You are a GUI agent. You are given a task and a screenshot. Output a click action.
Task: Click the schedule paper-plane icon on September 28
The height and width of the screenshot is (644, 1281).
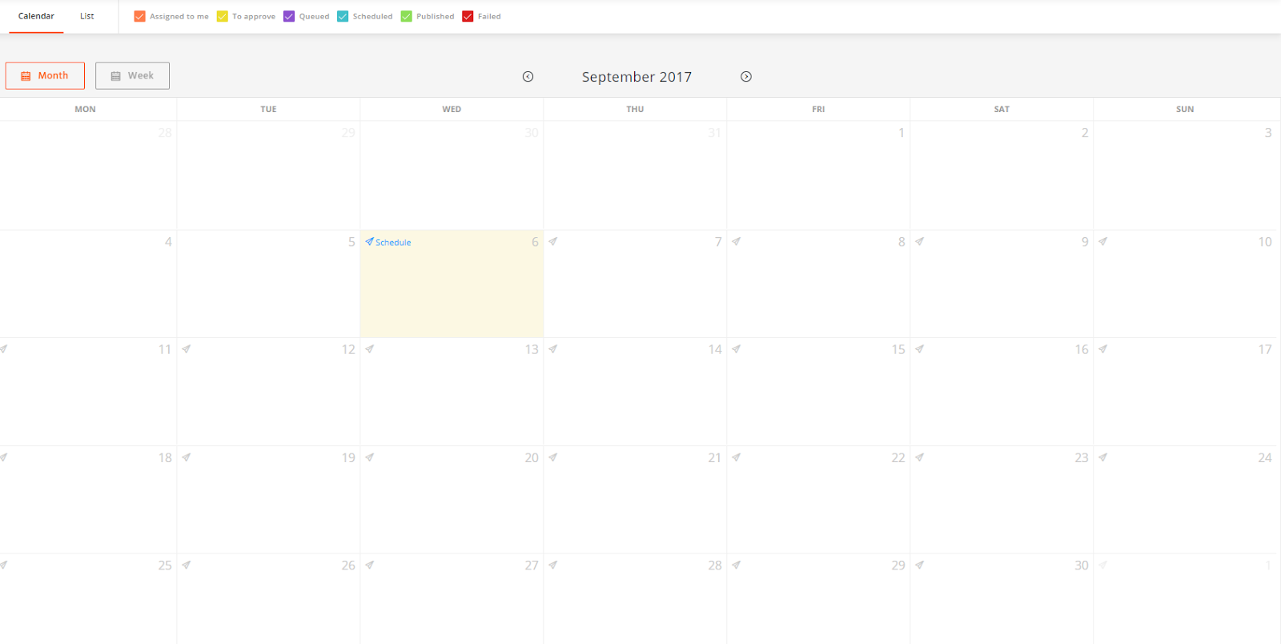tap(553, 565)
